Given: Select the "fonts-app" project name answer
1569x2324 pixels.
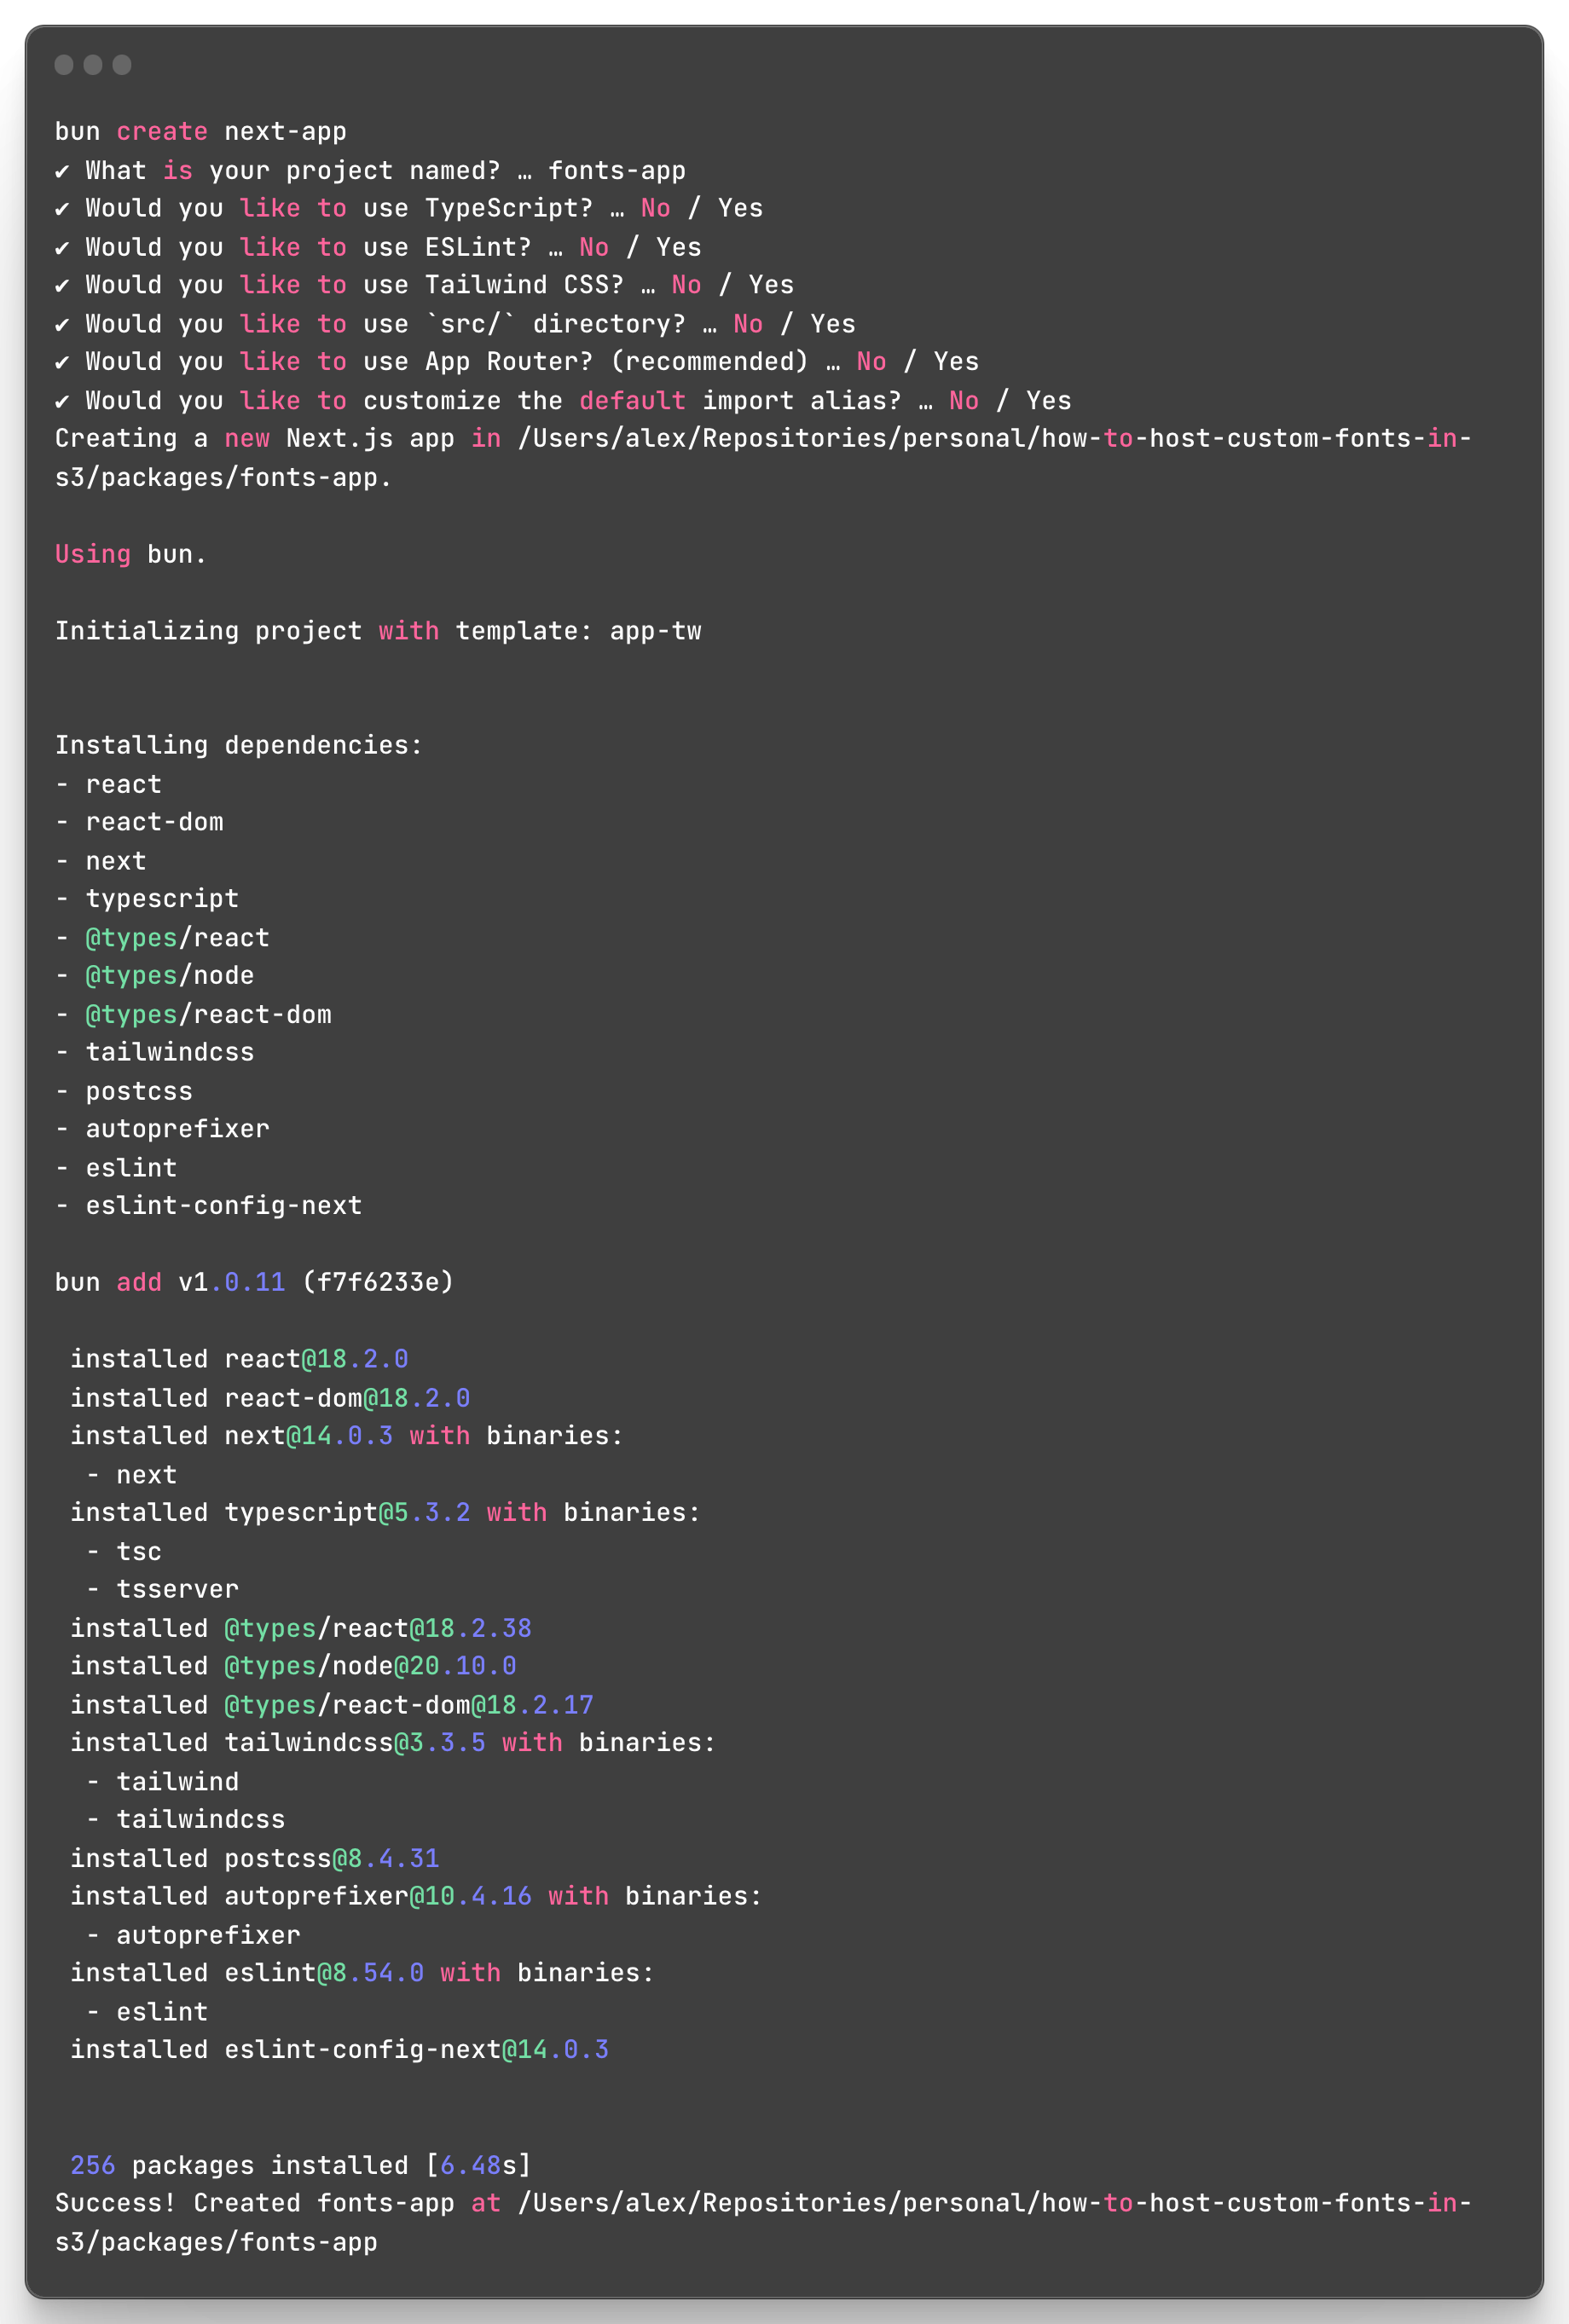Looking at the screenshot, I should [x=617, y=170].
